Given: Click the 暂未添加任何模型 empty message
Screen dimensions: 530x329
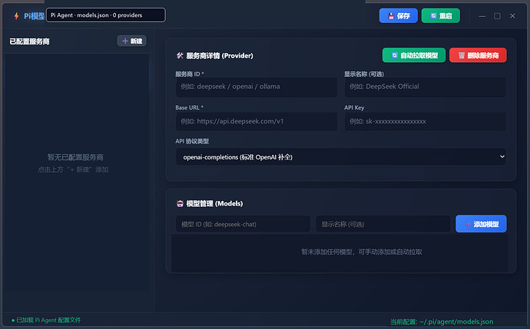Looking at the screenshot, I should coord(361,252).
